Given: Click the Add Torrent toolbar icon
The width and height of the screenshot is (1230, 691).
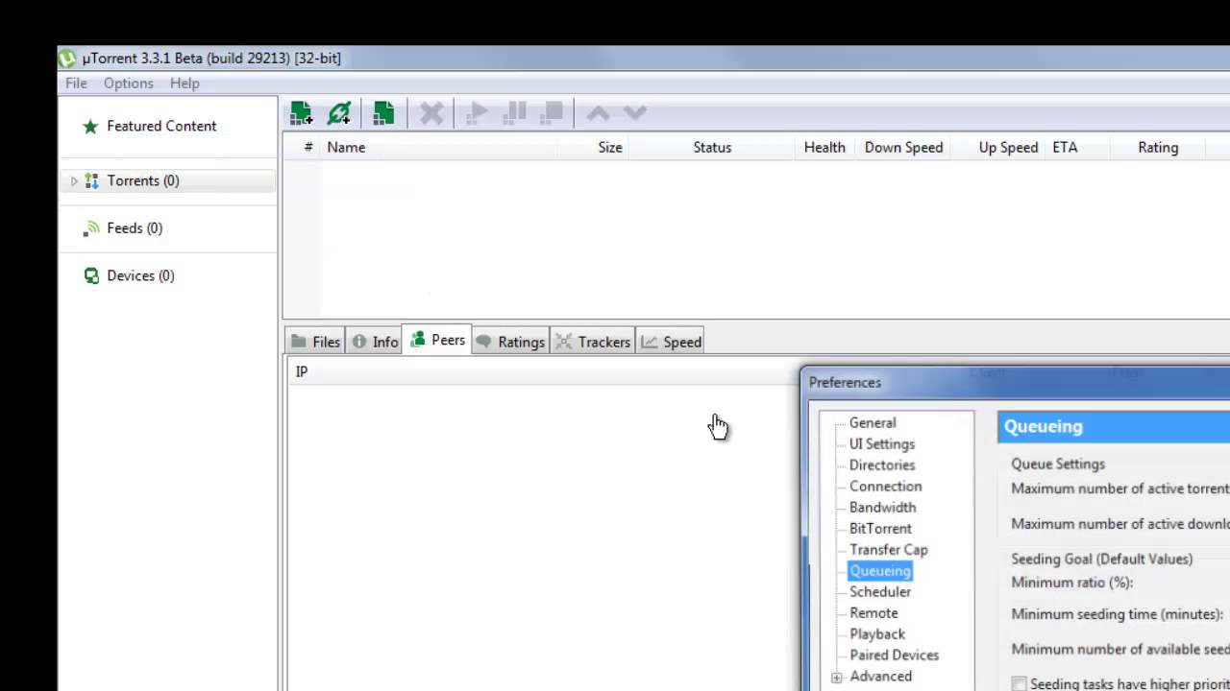Looking at the screenshot, I should pos(301,113).
